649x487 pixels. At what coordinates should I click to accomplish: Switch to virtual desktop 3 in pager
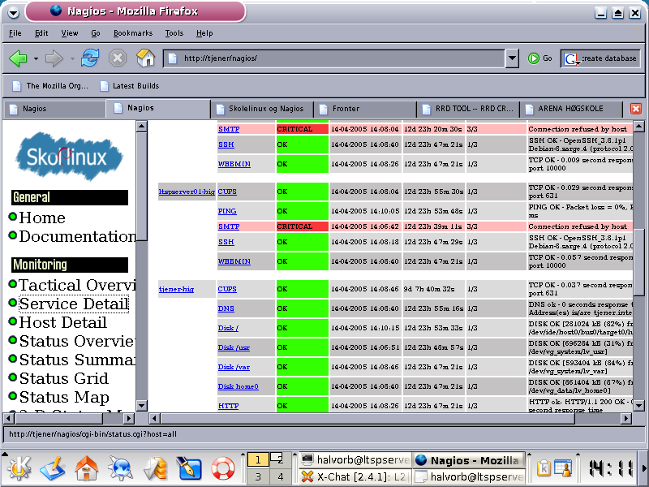click(258, 477)
